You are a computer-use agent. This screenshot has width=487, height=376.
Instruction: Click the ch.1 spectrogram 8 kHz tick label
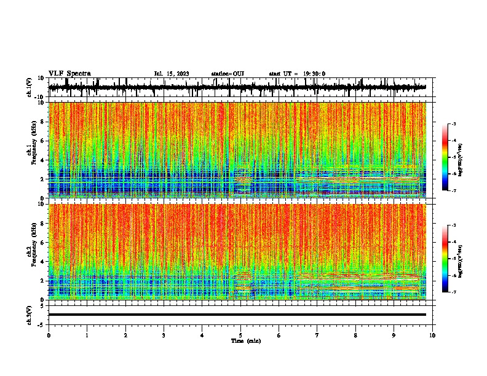[42, 122]
